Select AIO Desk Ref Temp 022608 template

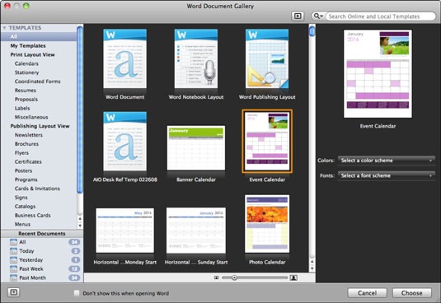point(124,142)
